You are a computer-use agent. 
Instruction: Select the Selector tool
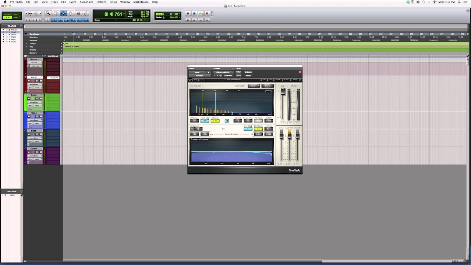coord(63,13)
